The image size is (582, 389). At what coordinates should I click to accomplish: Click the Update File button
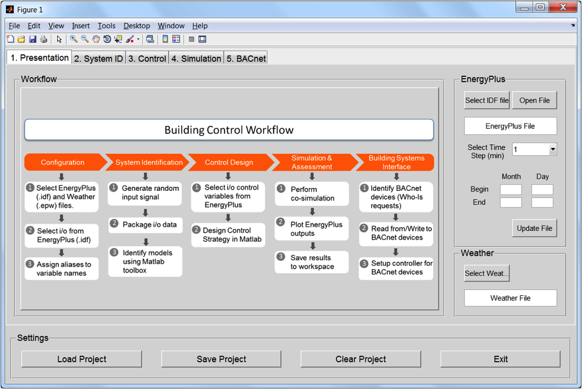tap(534, 229)
